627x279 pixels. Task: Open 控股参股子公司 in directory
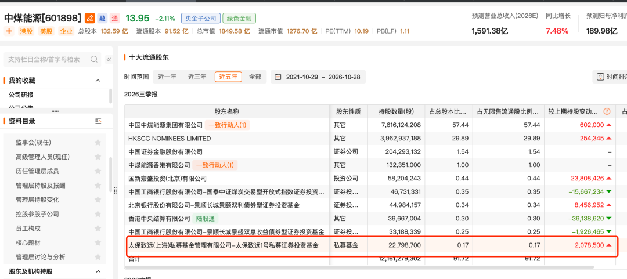tap(37, 214)
